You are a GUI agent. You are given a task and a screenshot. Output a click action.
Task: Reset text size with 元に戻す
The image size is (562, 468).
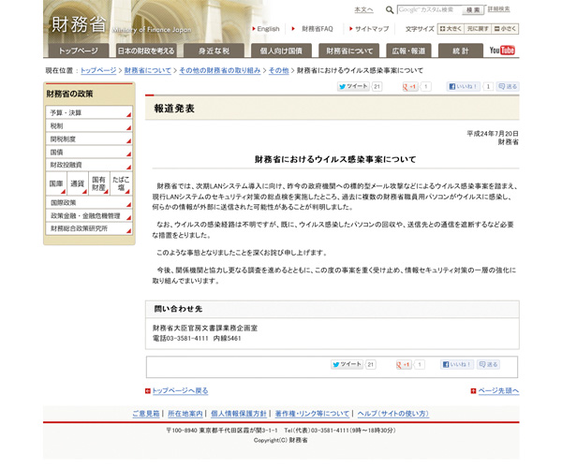pyautogui.click(x=478, y=29)
